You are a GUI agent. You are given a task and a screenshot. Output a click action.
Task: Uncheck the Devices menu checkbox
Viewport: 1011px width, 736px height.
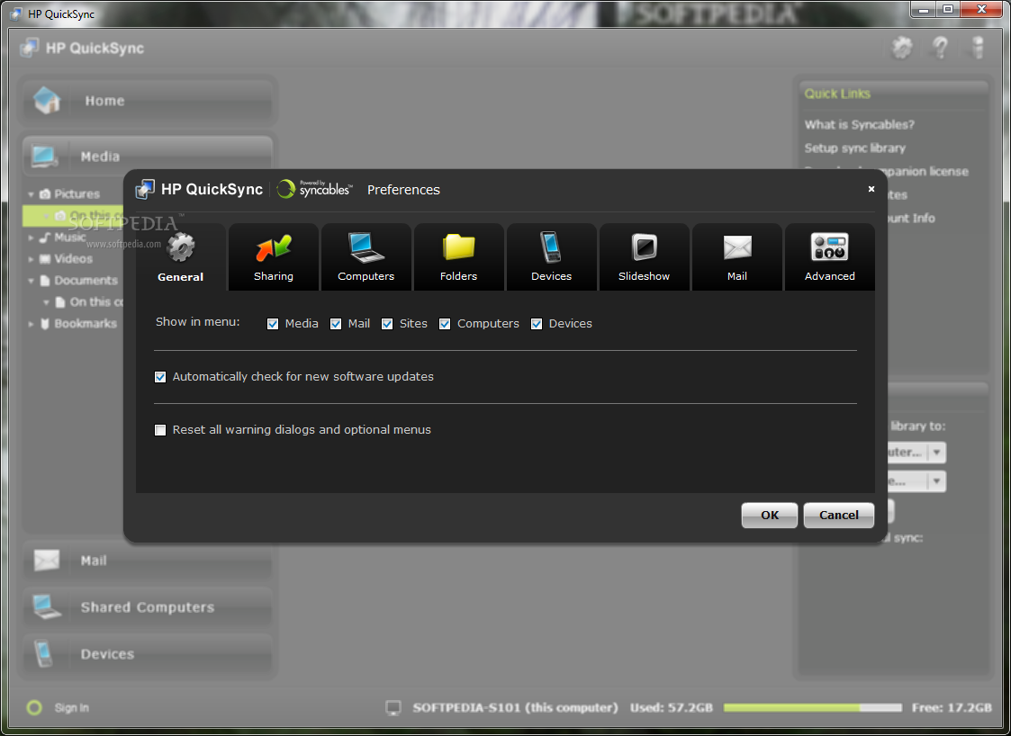(x=537, y=324)
